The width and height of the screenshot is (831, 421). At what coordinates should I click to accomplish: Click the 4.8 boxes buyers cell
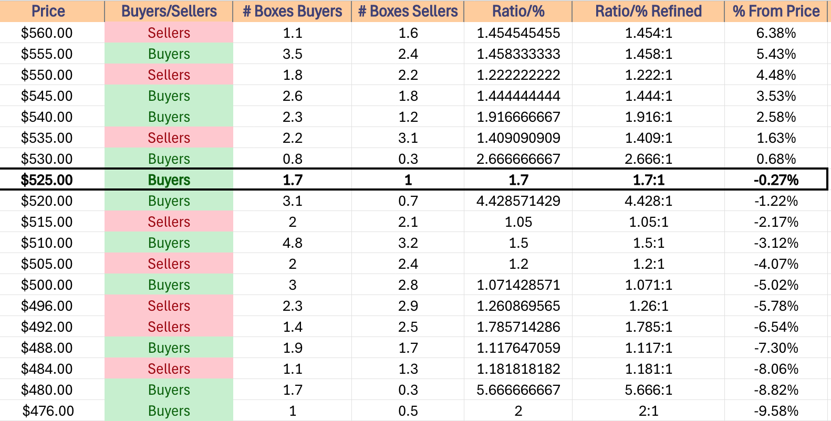292,243
